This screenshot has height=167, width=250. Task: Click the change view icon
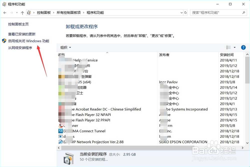click(228, 47)
